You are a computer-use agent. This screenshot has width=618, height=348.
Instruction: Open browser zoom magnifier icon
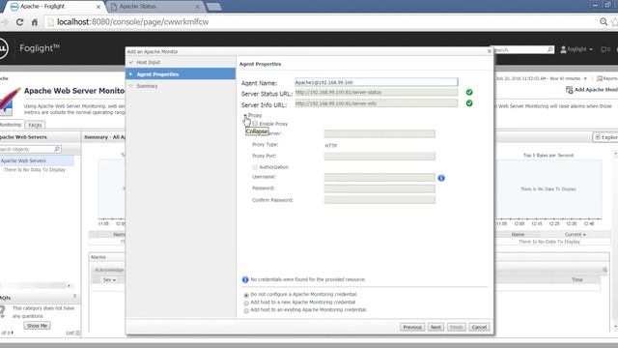click(604, 21)
